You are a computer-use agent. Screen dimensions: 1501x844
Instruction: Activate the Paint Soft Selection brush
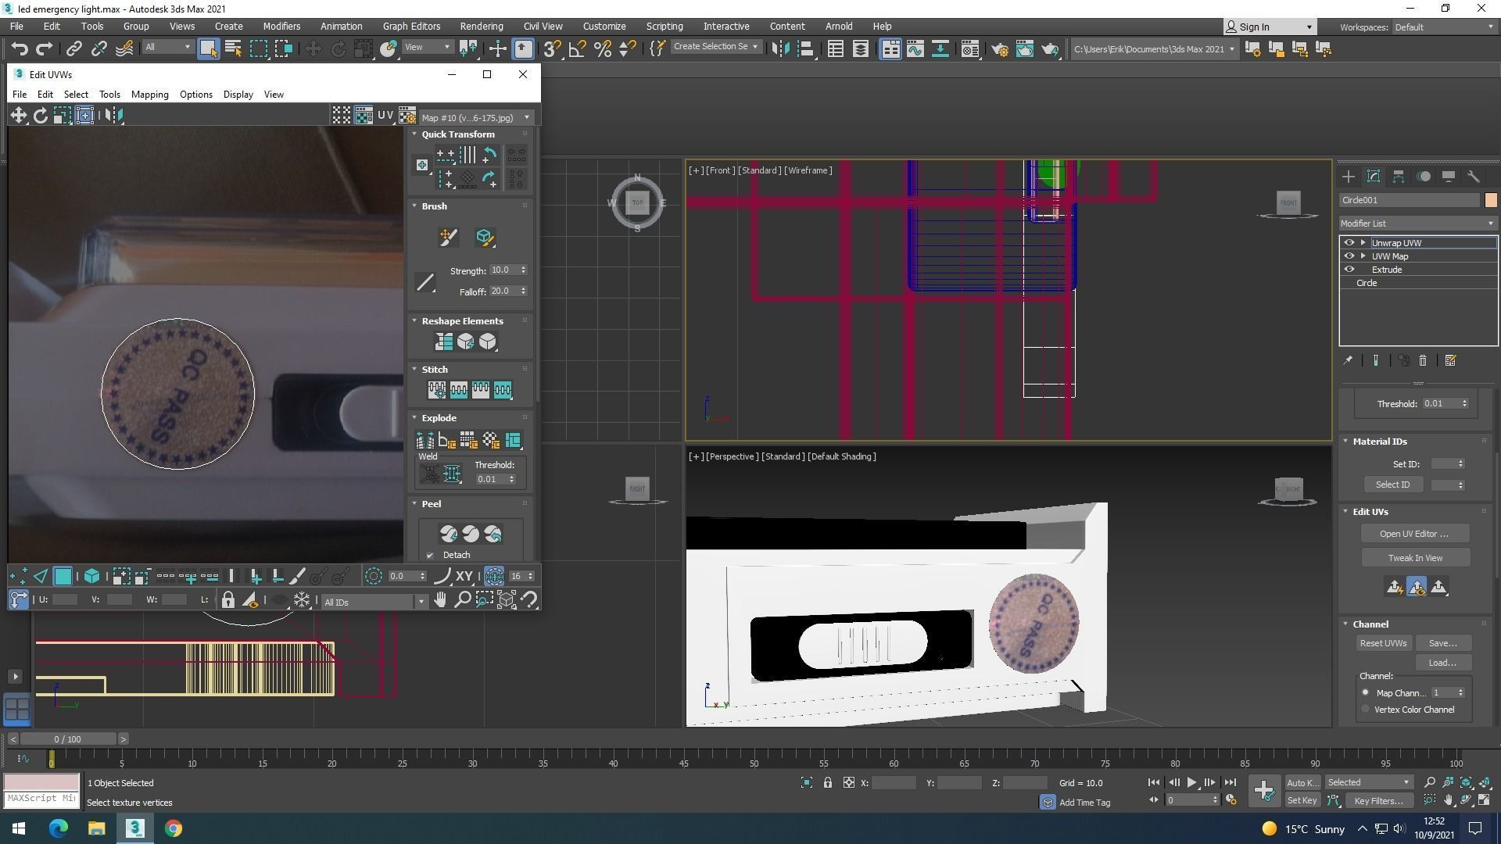pyautogui.click(x=448, y=237)
